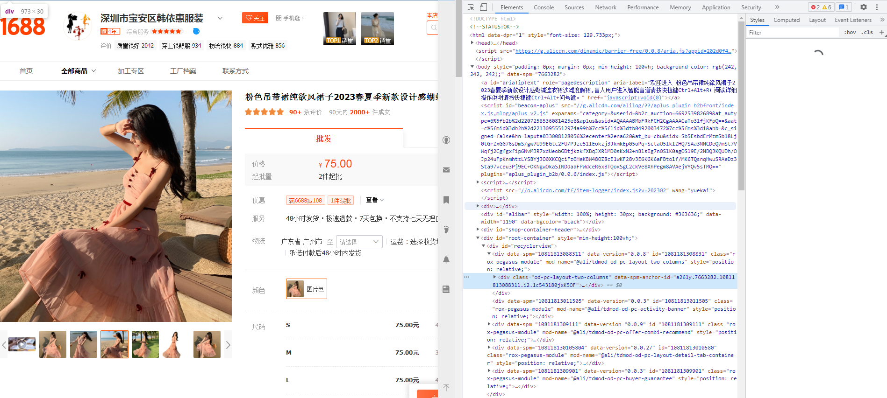Viewport: 887px width, 398px height.
Task: Open the 工厂档案 nav link
Action: pos(183,71)
